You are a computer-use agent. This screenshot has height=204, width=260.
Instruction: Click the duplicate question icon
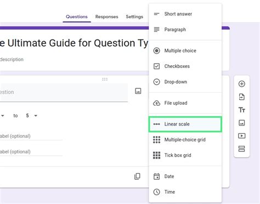tap(137, 177)
